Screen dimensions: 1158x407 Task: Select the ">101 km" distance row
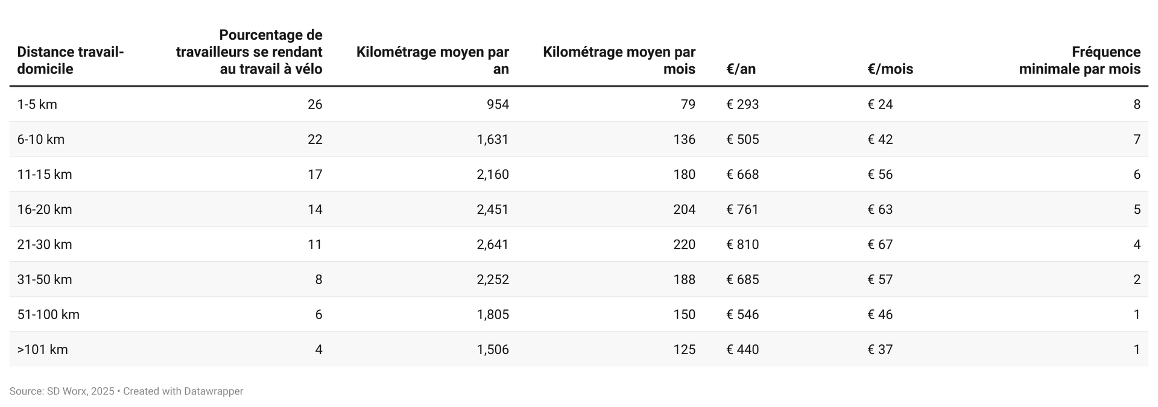pos(42,349)
